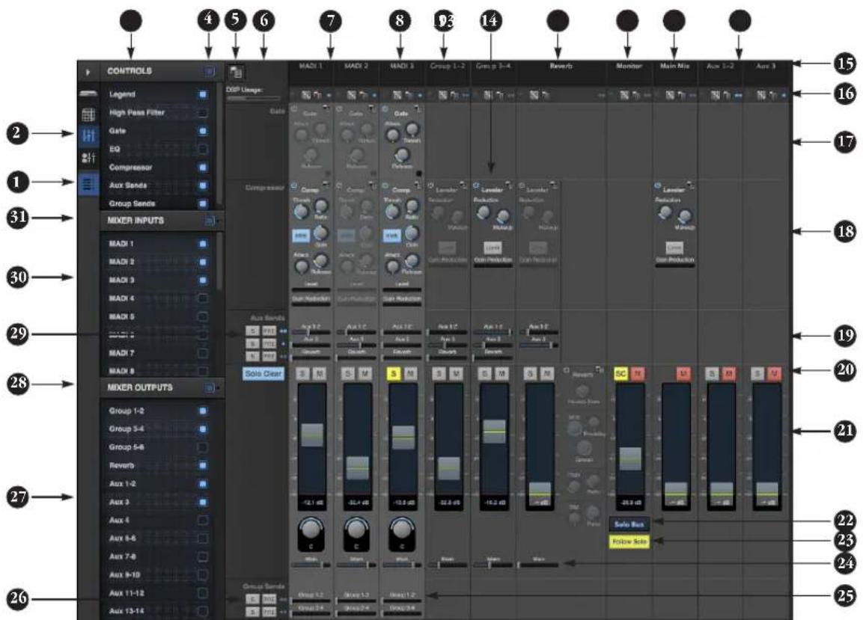Toggle the Gate power icon on MADI 3
Screen dimensions: 863x620
click(x=385, y=109)
